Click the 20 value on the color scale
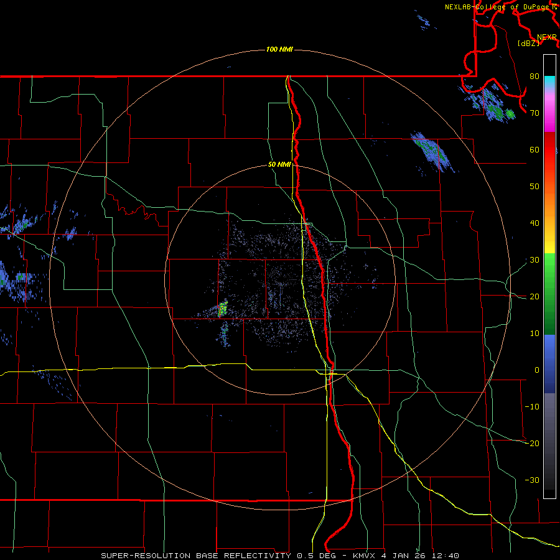The width and height of the screenshot is (560, 560). click(x=534, y=297)
